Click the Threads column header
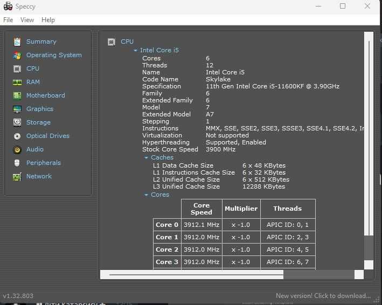The width and height of the screenshot is (382, 305). (x=288, y=209)
